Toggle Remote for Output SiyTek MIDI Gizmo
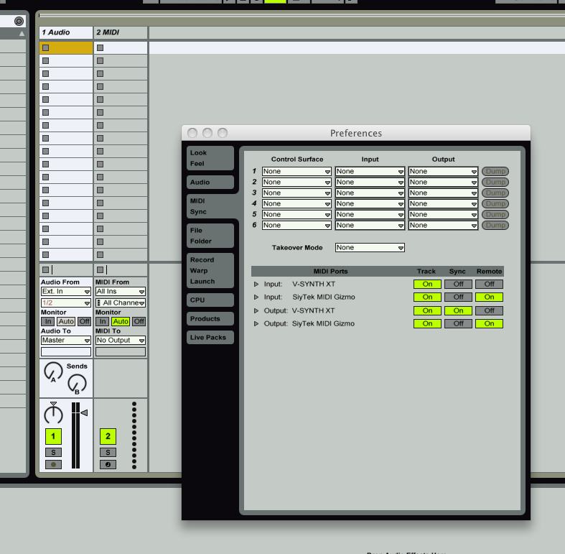 pyautogui.click(x=490, y=323)
